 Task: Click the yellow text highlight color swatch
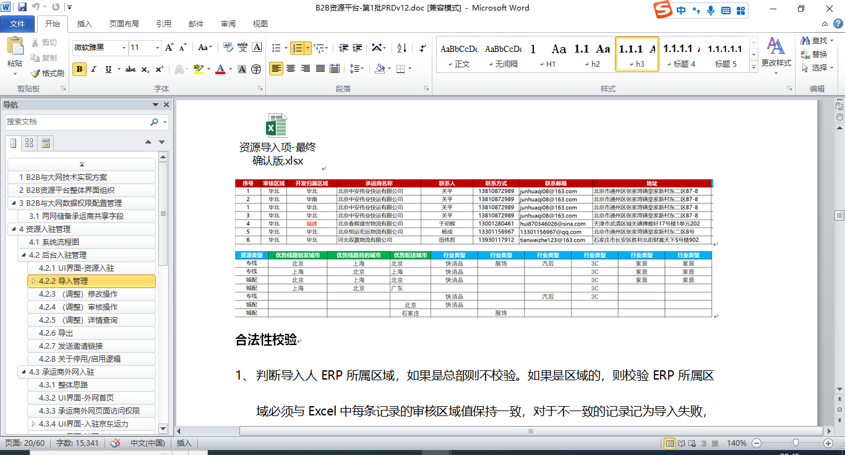[x=197, y=69]
